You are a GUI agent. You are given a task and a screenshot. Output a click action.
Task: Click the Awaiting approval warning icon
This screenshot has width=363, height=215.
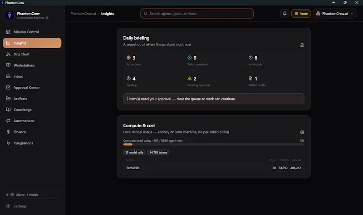click(189, 78)
